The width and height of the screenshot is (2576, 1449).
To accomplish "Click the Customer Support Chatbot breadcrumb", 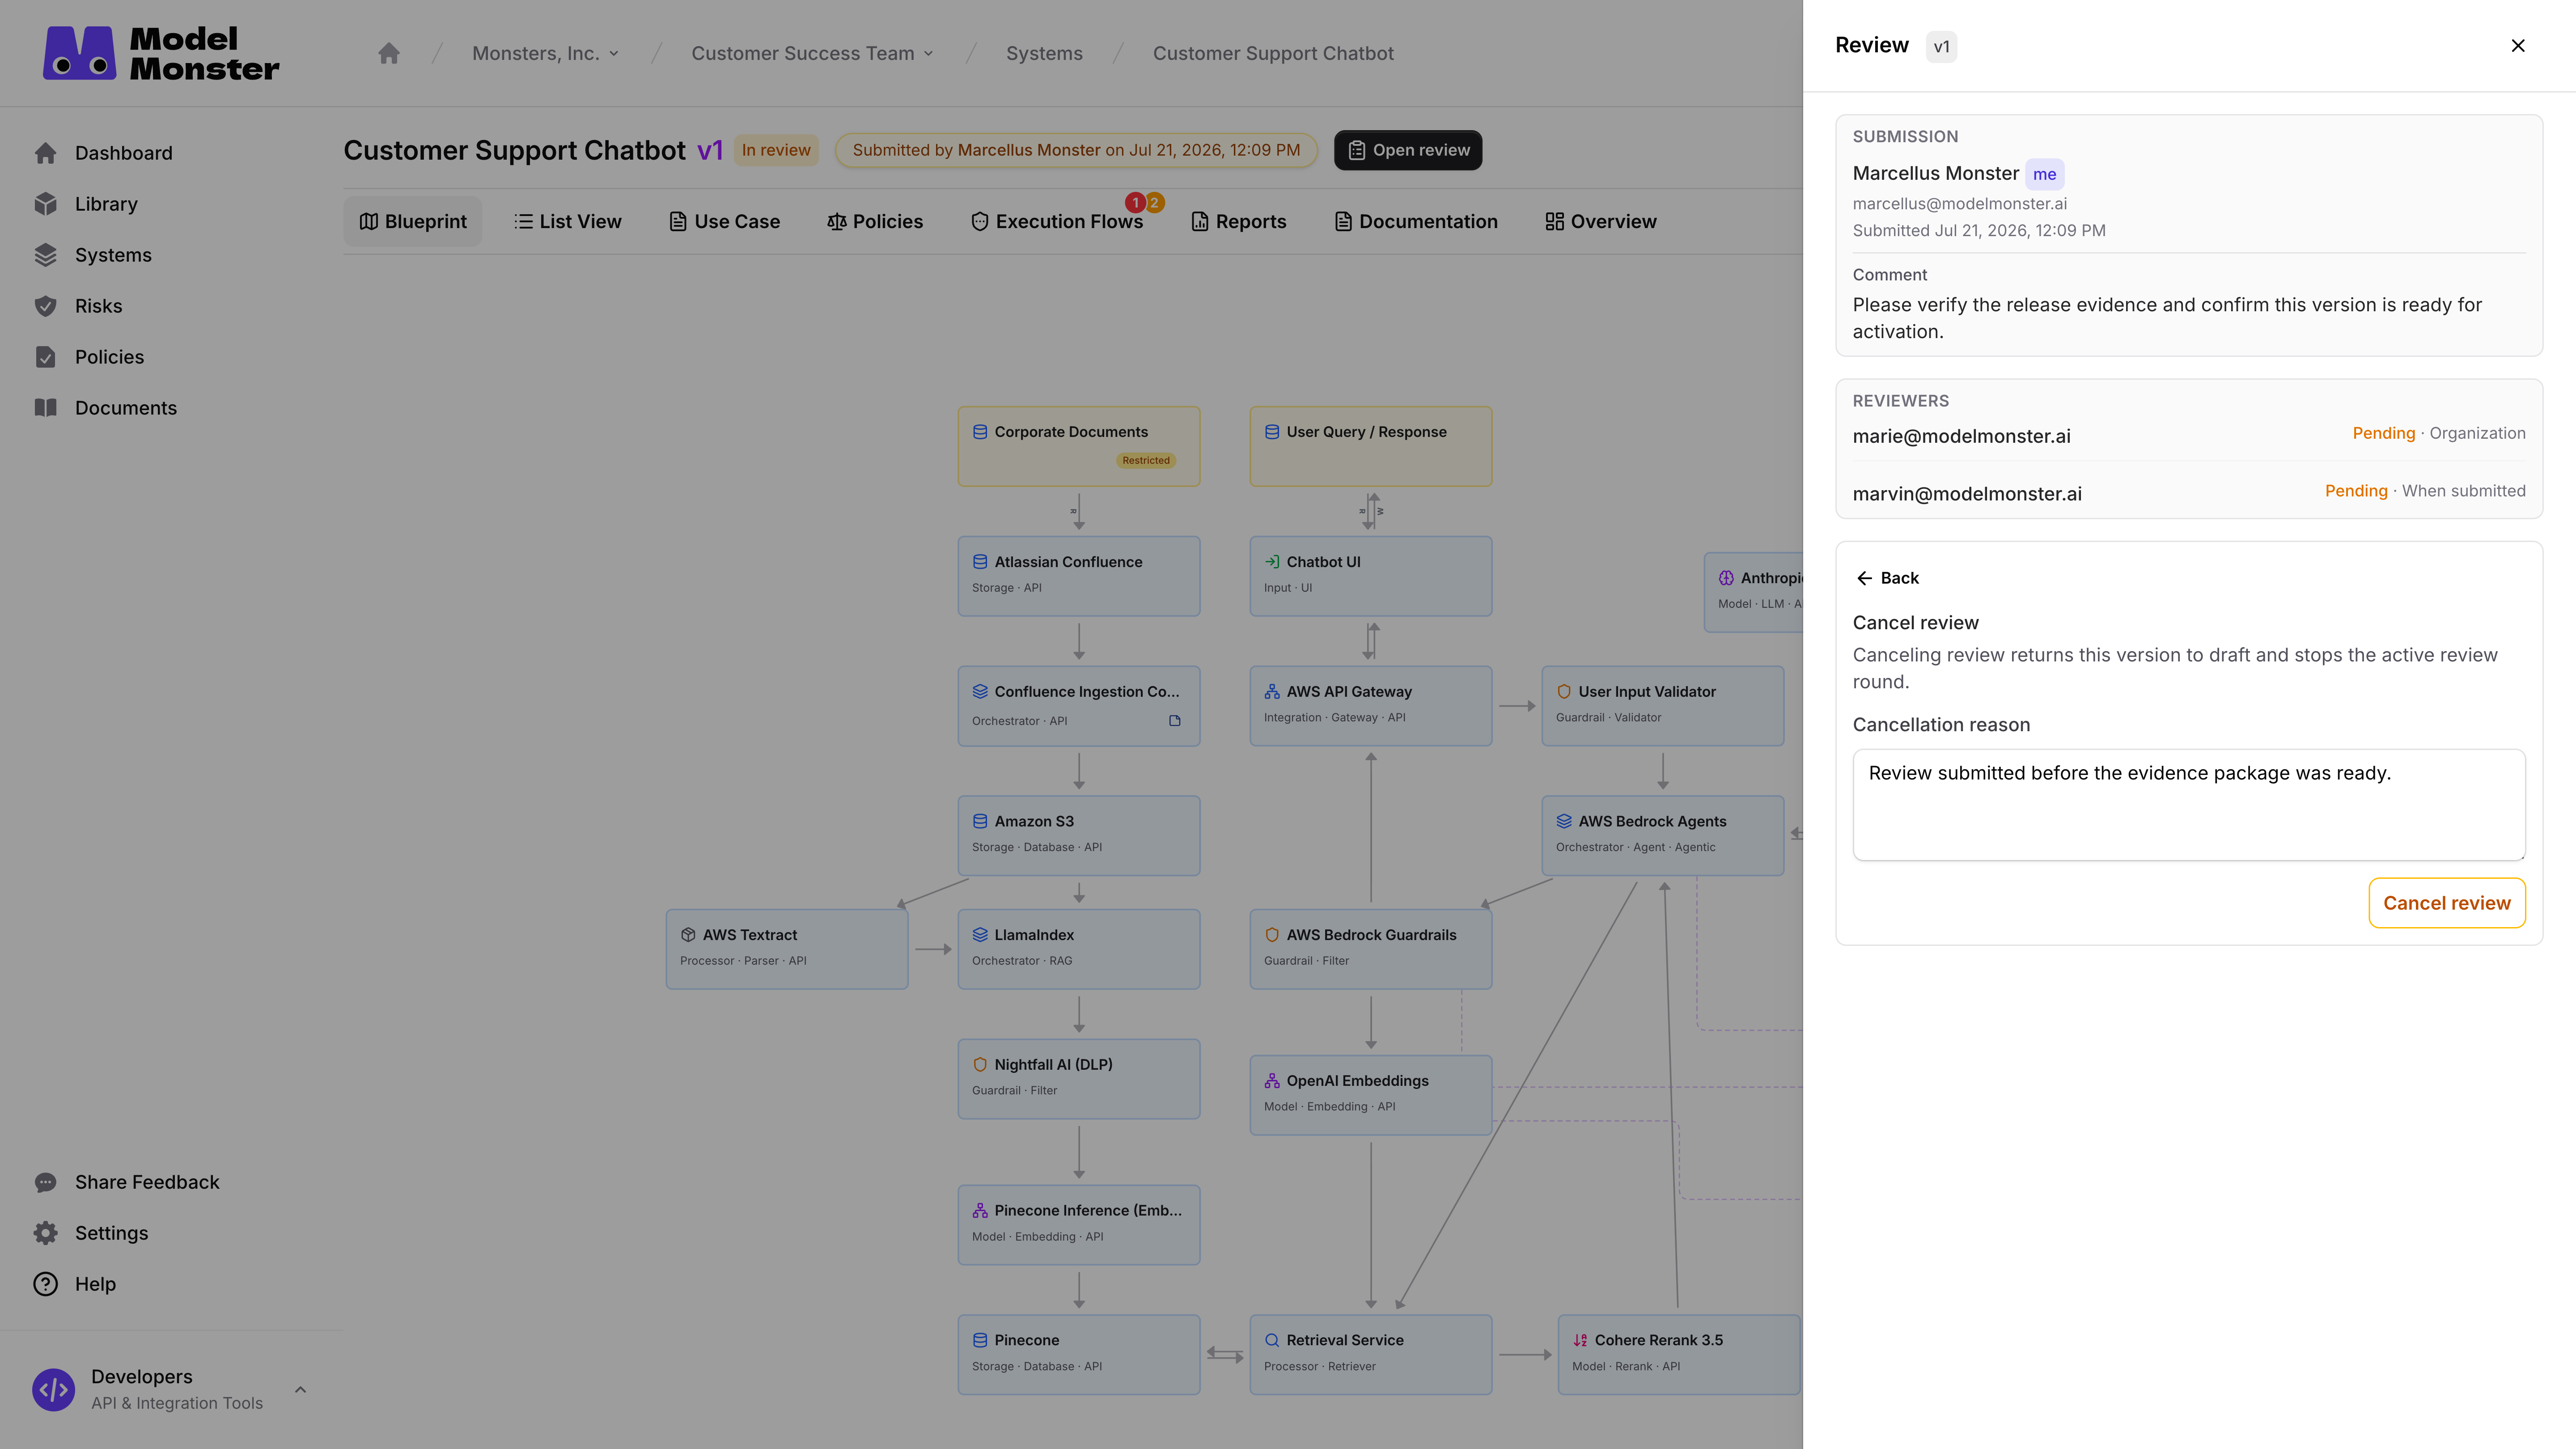I will tap(1273, 53).
